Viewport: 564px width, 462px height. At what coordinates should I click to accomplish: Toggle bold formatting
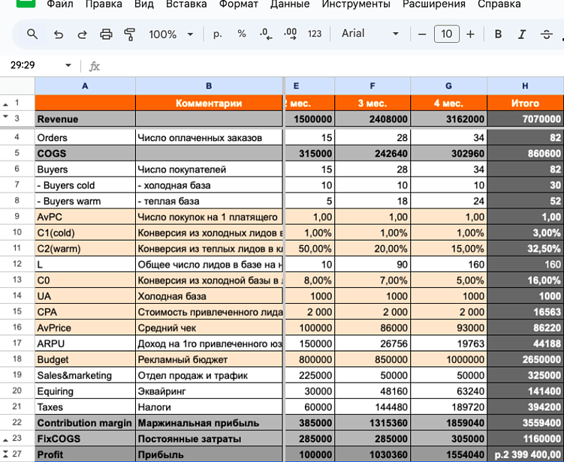pyautogui.click(x=498, y=34)
